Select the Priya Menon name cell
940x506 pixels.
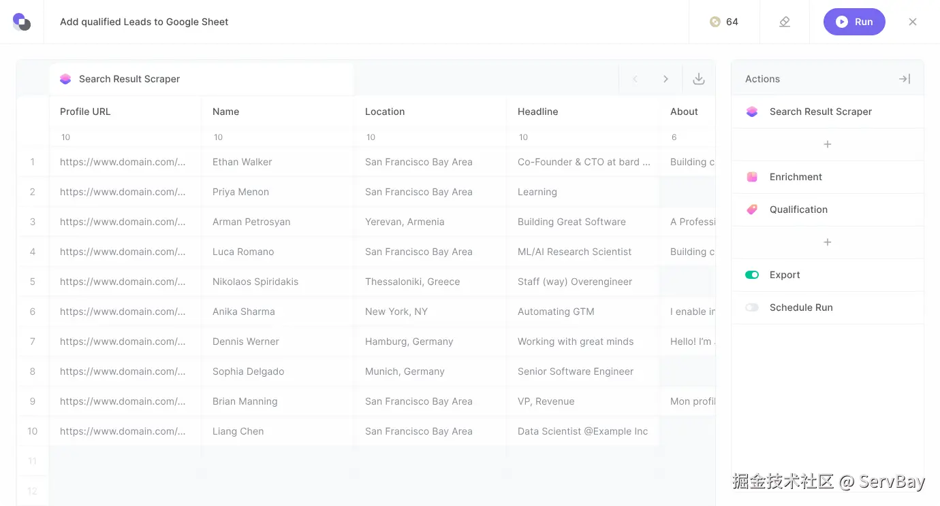[x=278, y=192]
